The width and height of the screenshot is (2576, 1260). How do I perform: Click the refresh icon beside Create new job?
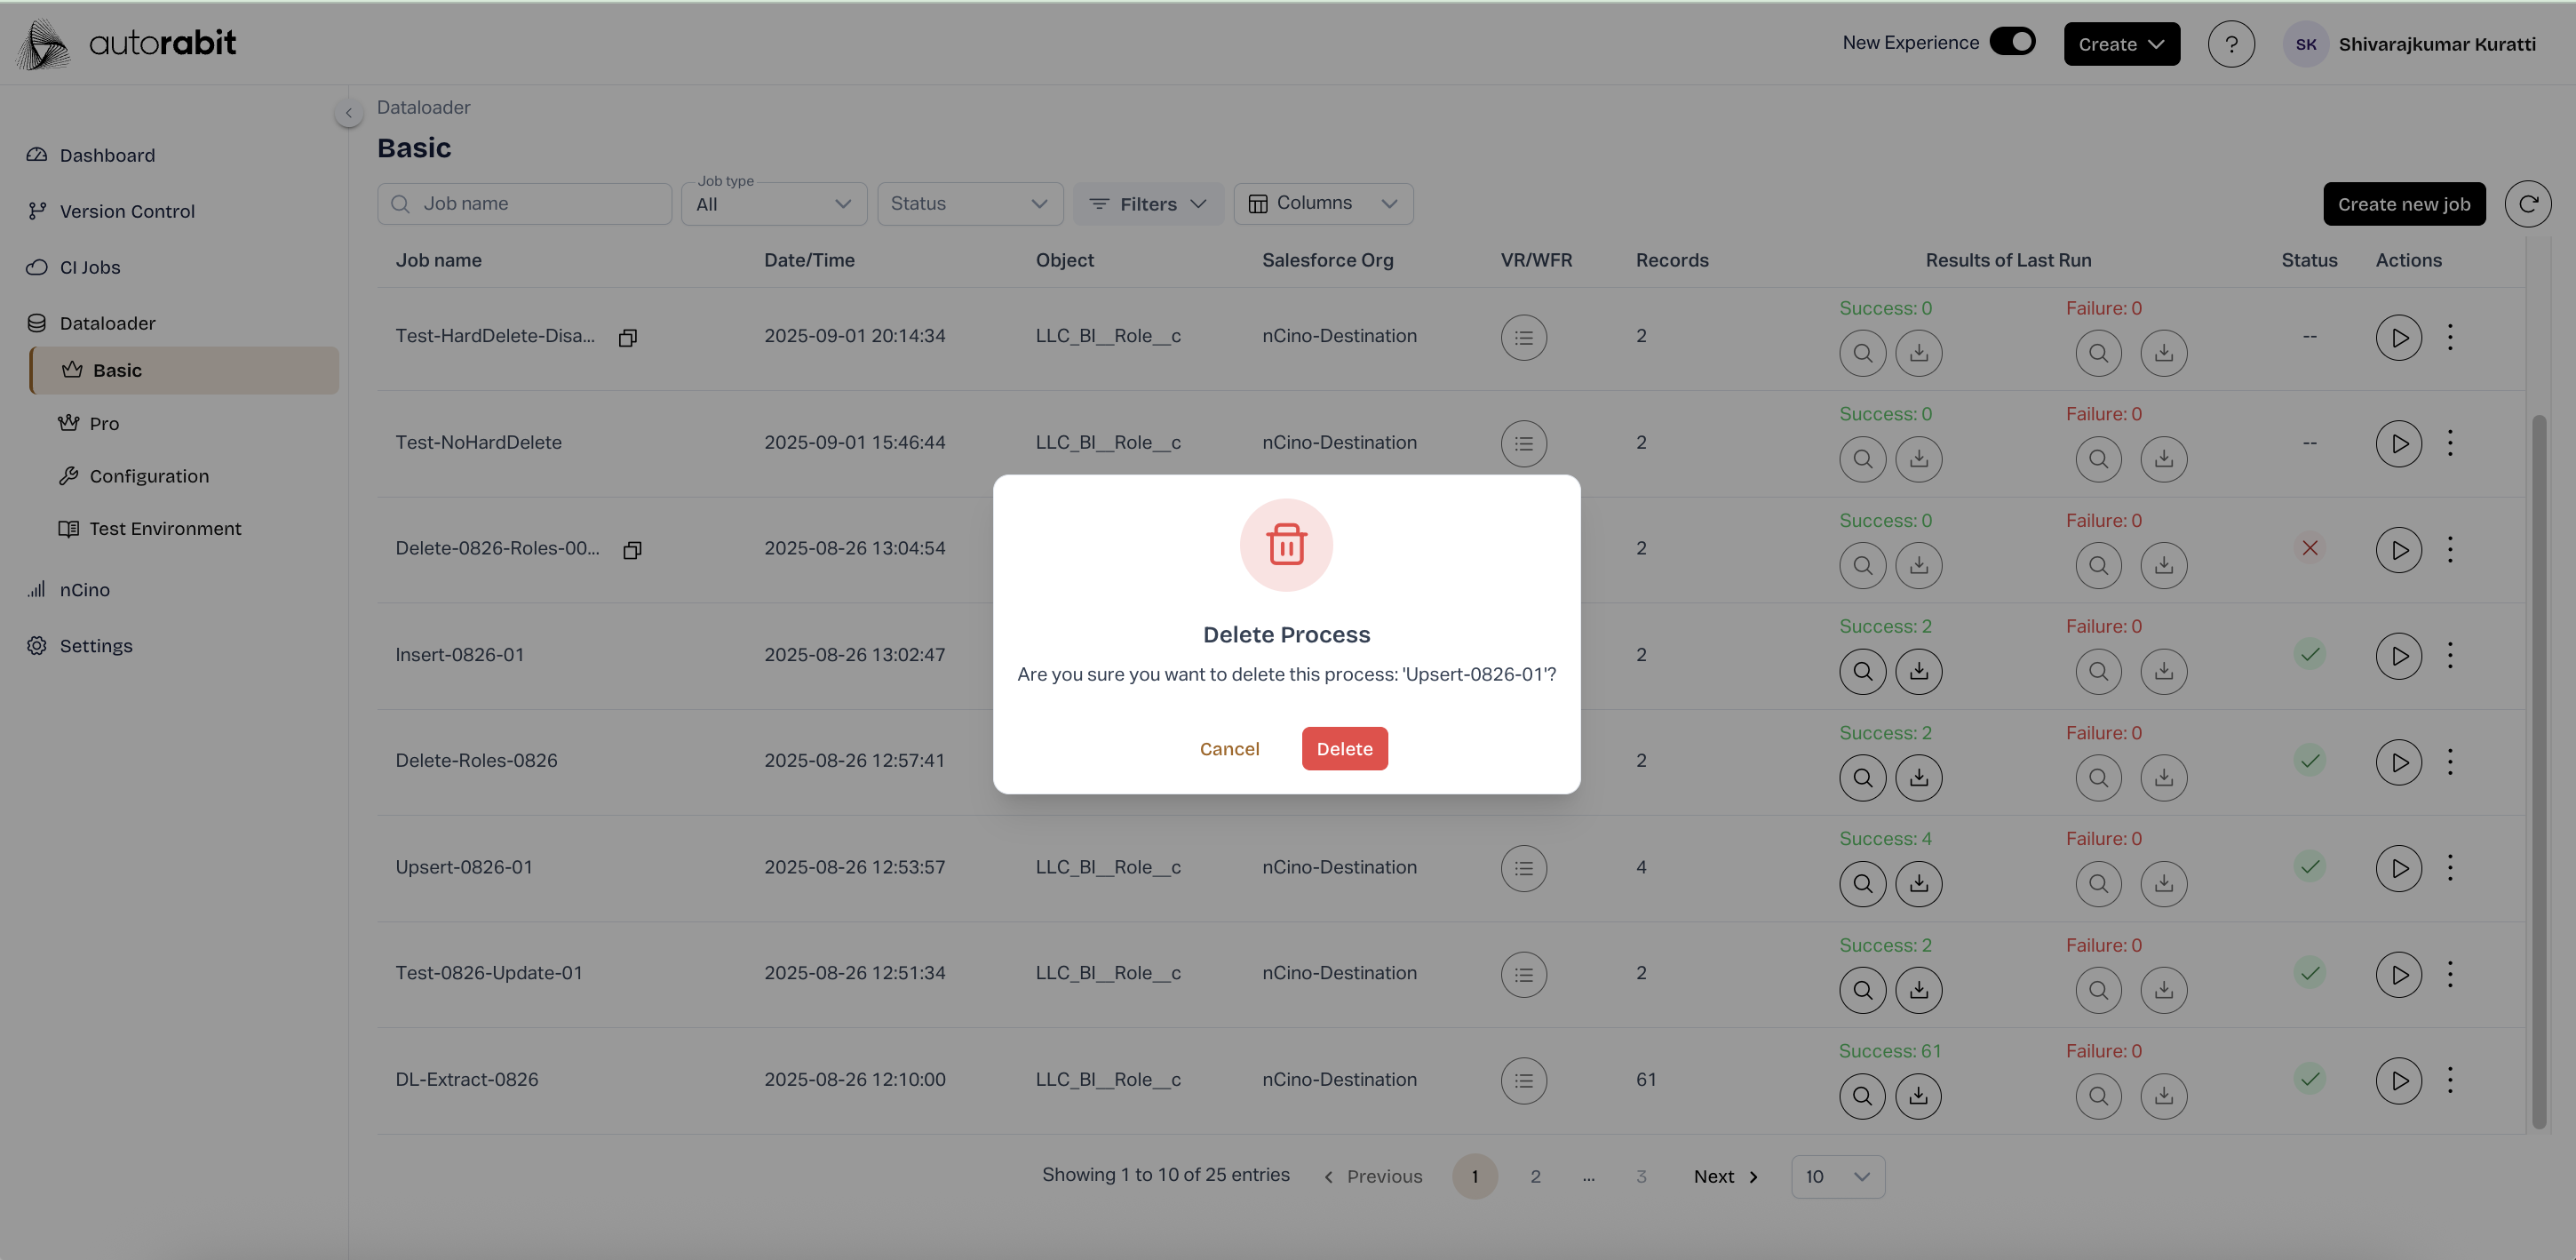pyautogui.click(x=2527, y=204)
